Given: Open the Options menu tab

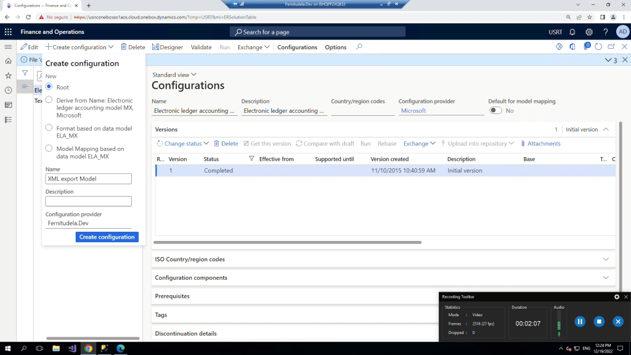Looking at the screenshot, I should pyautogui.click(x=335, y=47).
